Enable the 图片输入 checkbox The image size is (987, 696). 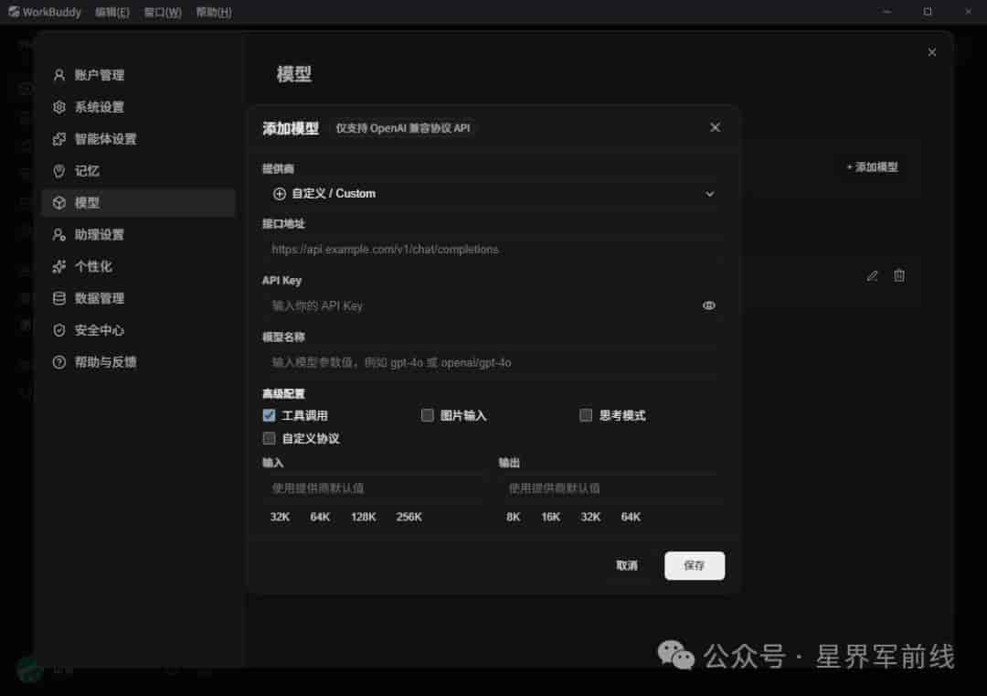coord(428,415)
